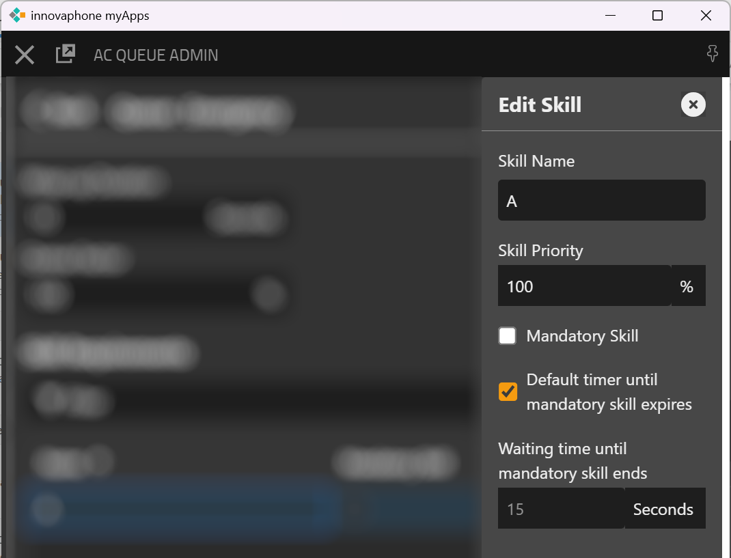Click the waiting time field showing 15

point(560,509)
